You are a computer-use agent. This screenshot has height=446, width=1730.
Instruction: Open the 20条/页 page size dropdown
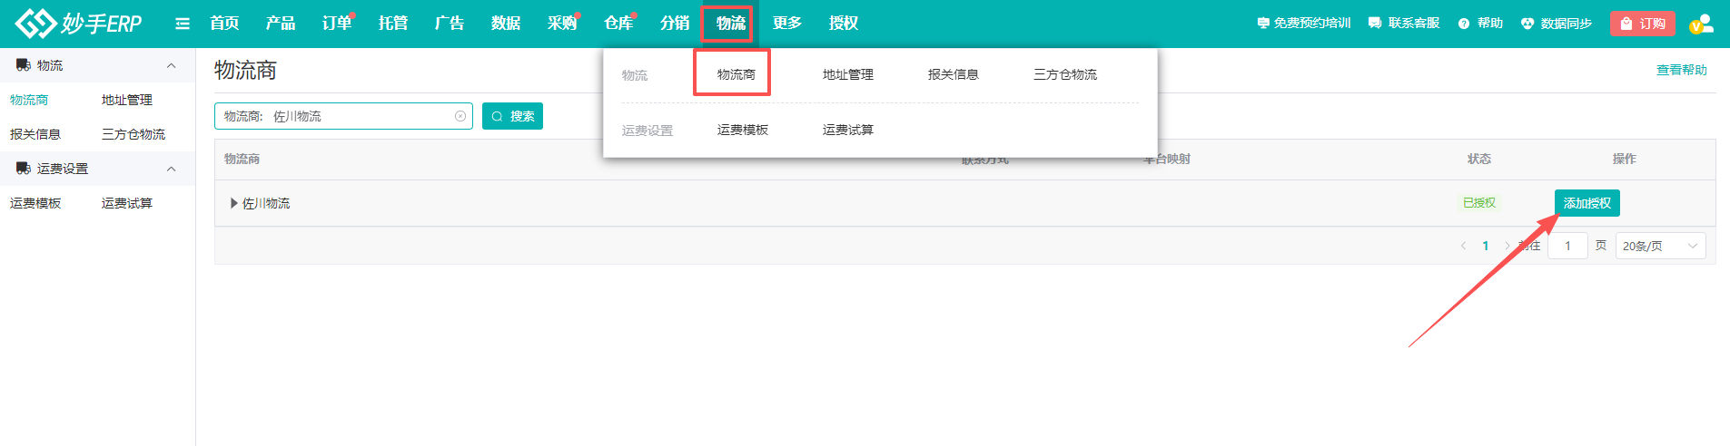(1660, 246)
